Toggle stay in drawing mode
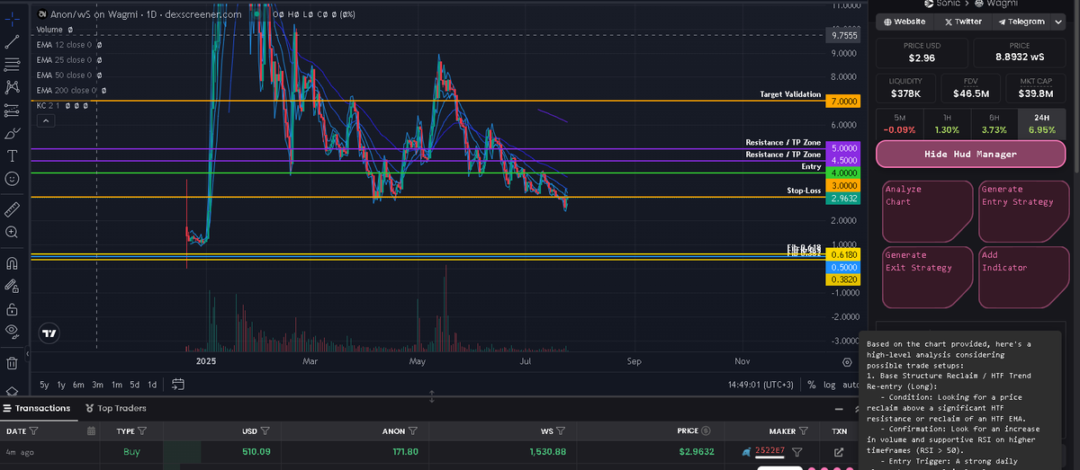Image resolution: width=1080 pixels, height=470 pixels. [13, 286]
